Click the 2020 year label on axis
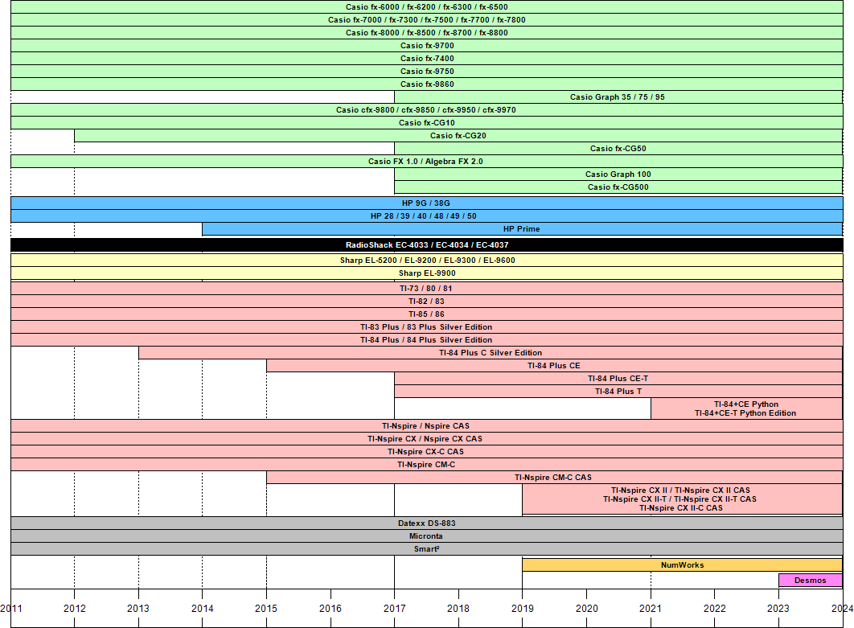This screenshot has width=854, height=628. click(x=586, y=609)
